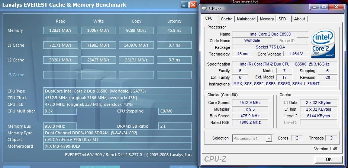
Task: Click the Memory Type DDR3-1900 field
Action: click(117, 133)
